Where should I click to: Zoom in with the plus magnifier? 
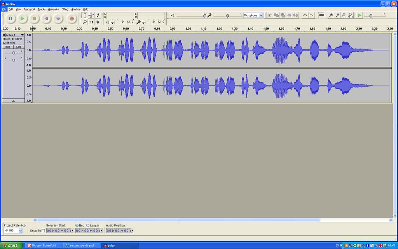tap(331, 15)
